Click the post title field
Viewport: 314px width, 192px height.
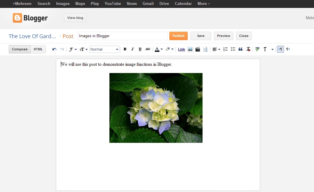click(x=123, y=36)
